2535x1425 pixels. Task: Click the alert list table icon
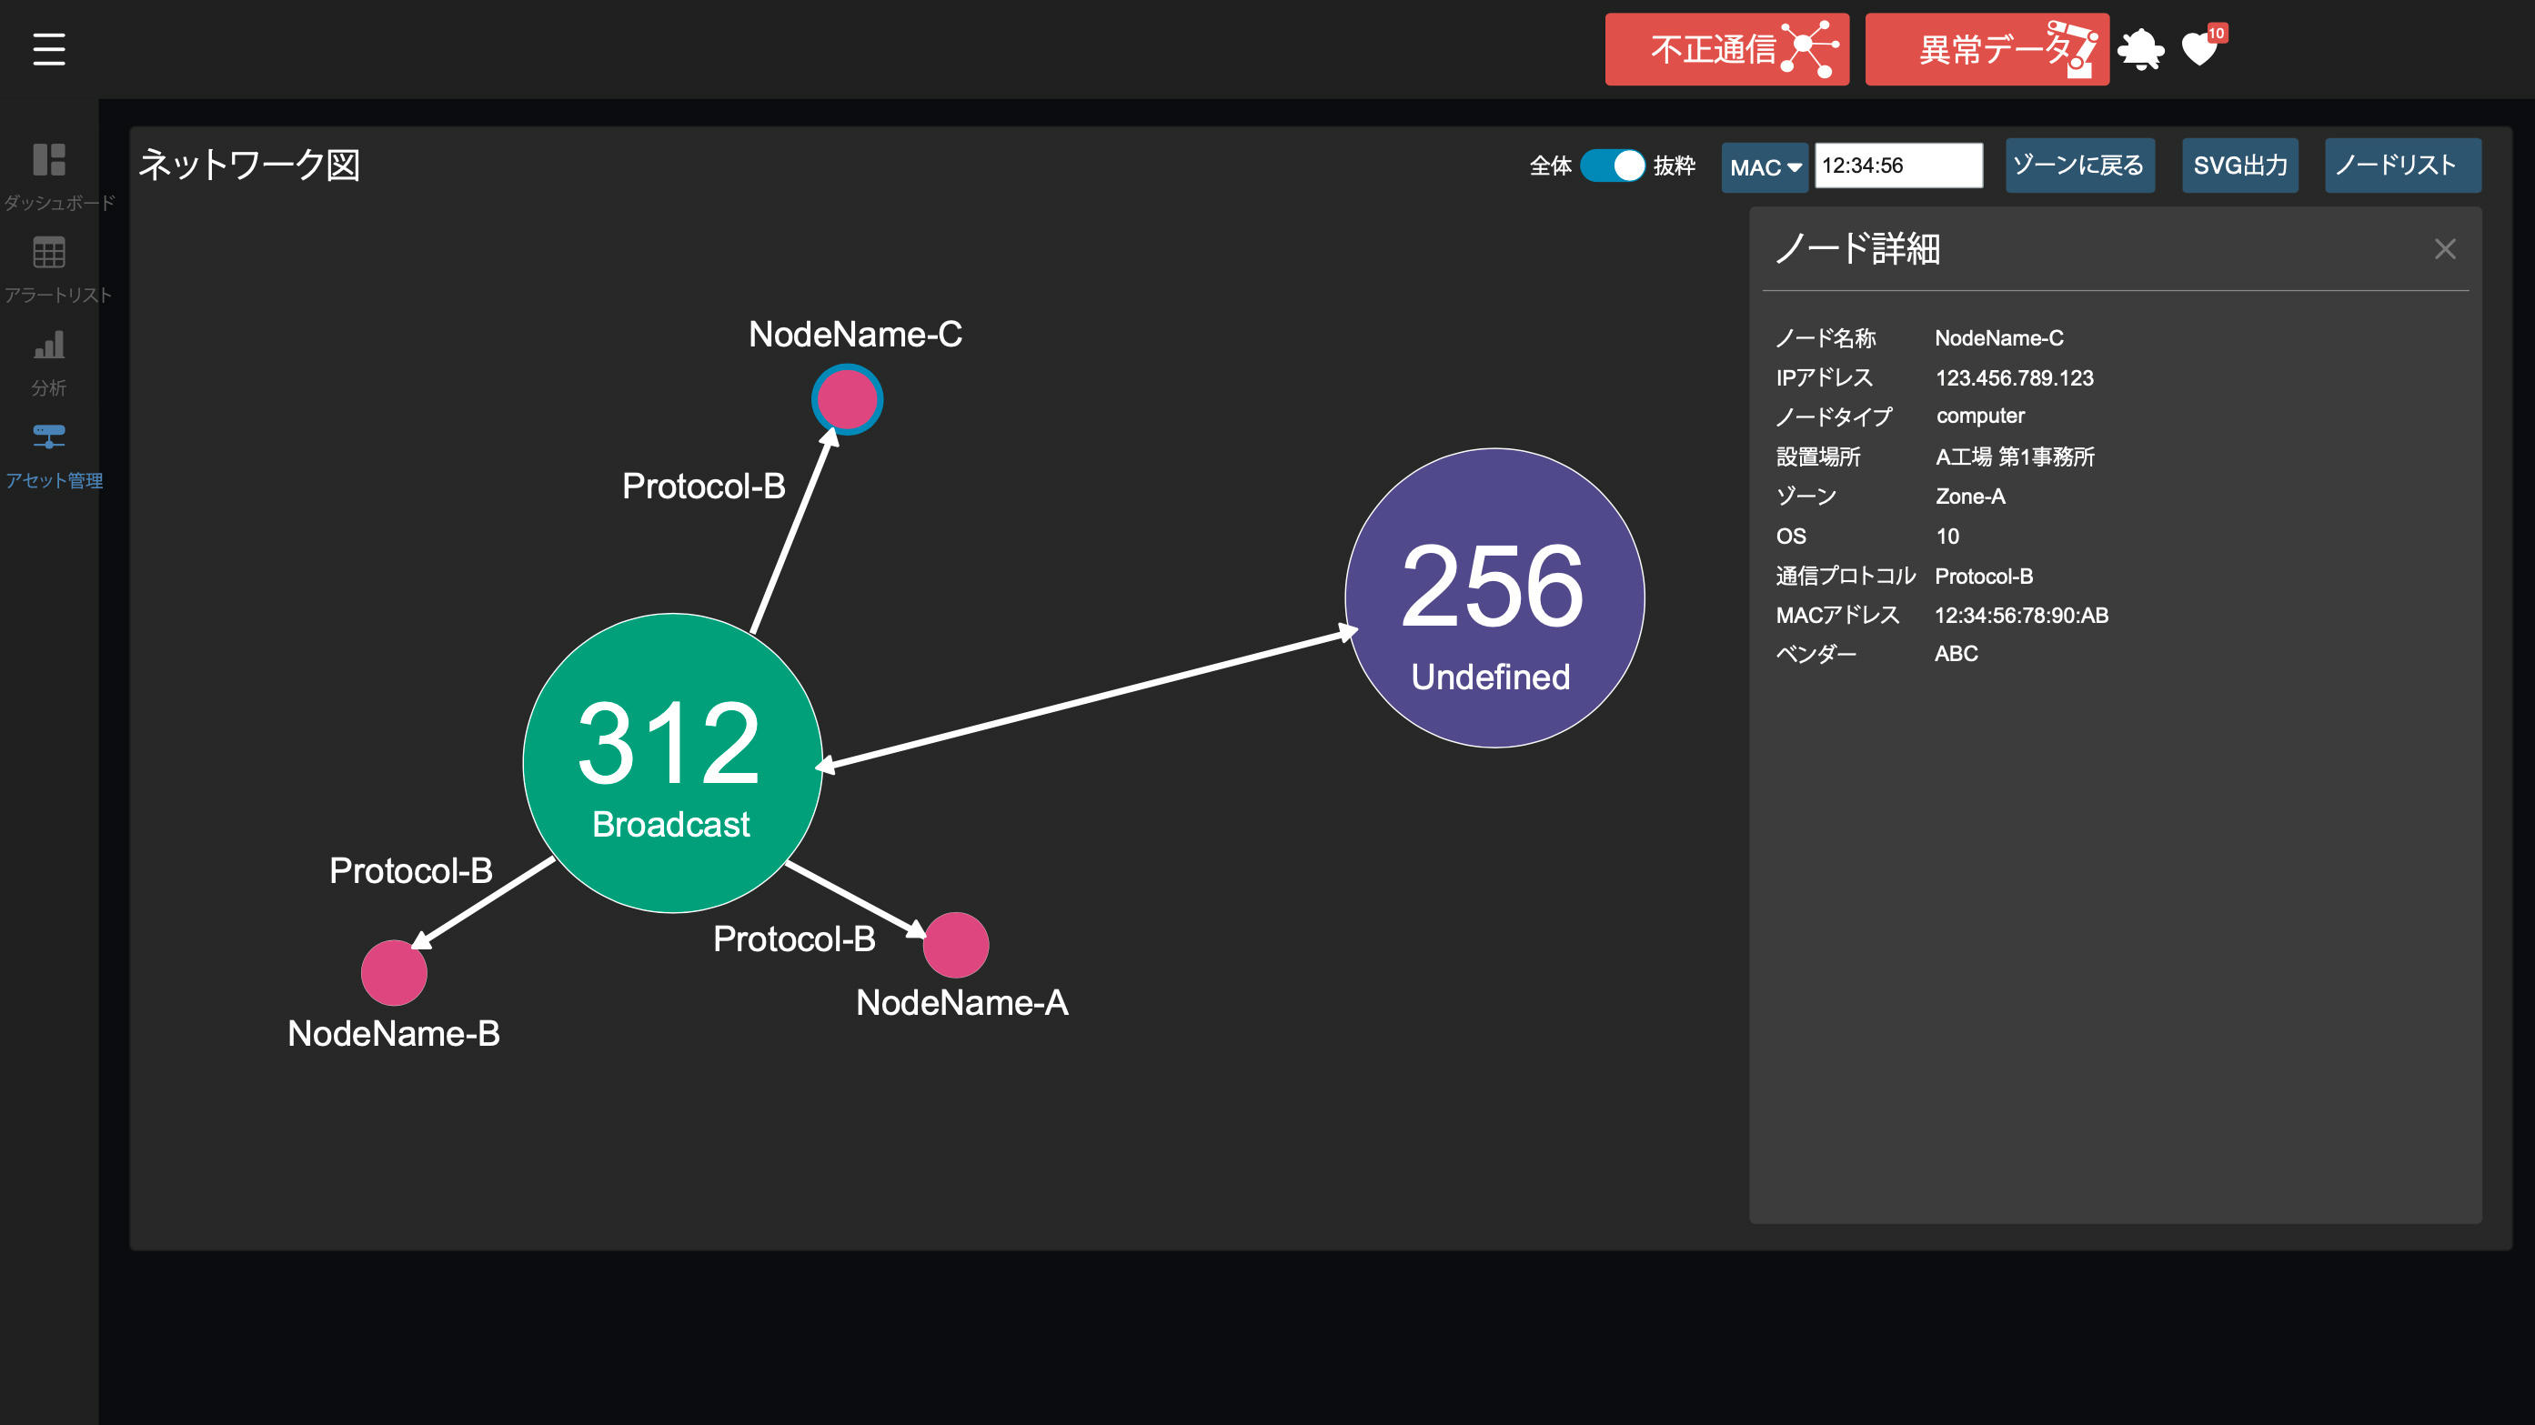49,252
